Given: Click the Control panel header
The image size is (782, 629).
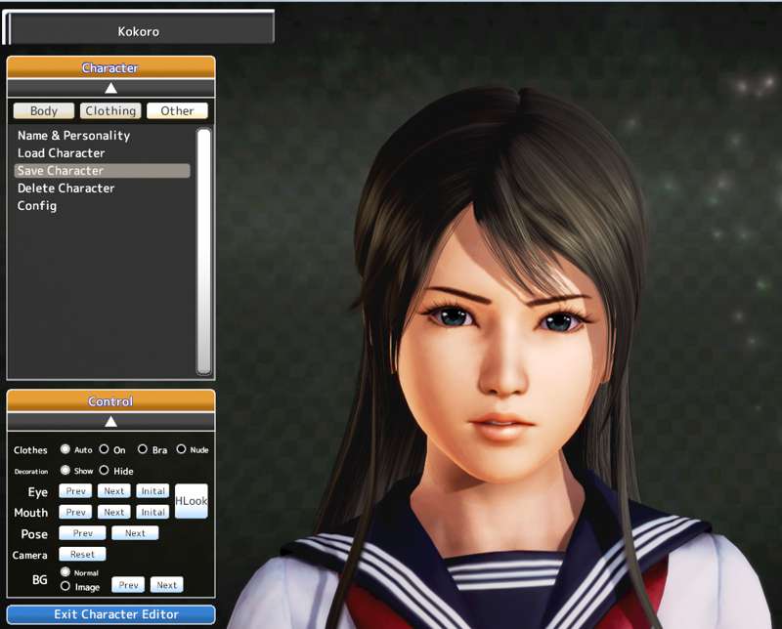Looking at the screenshot, I should tap(111, 400).
